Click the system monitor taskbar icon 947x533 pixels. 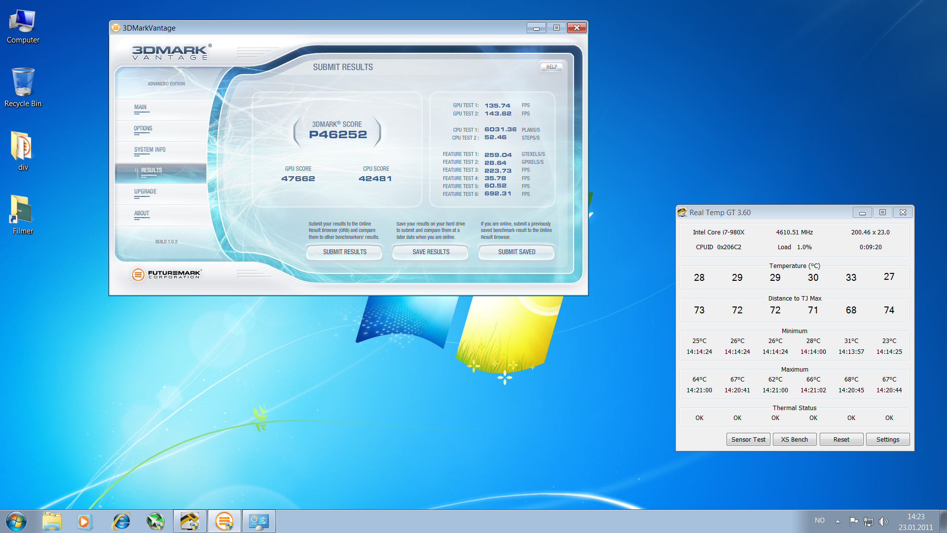point(259,521)
